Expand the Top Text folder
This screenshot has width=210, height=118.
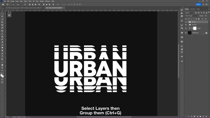point(188,25)
